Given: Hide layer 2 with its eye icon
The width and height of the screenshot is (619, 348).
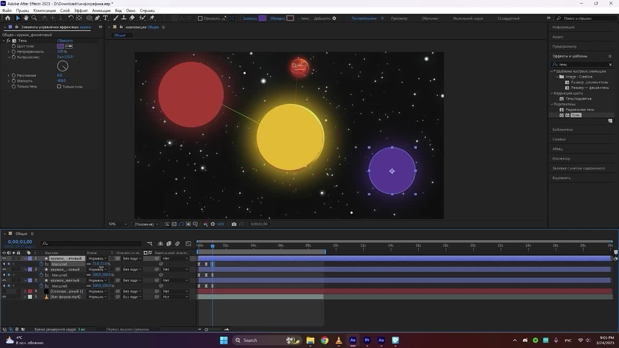Looking at the screenshot, I should tap(4, 270).
